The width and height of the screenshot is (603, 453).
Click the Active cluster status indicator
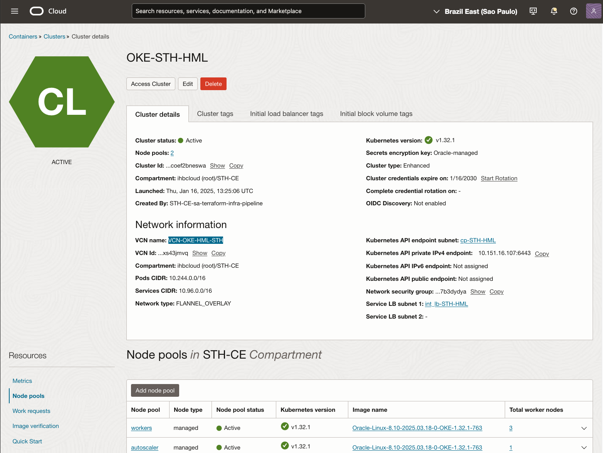click(181, 140)
